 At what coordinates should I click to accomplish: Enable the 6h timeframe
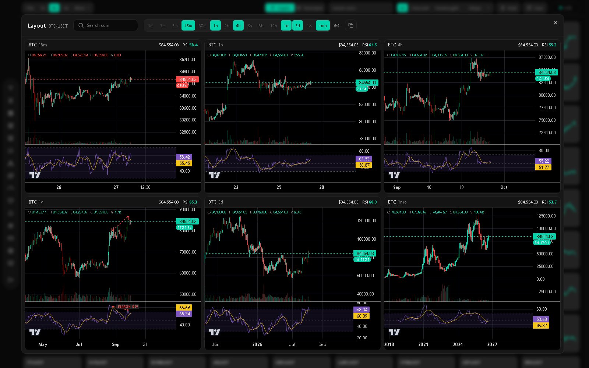coord(250,26)
